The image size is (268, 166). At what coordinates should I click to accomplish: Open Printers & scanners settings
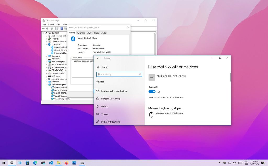(111, 99)
